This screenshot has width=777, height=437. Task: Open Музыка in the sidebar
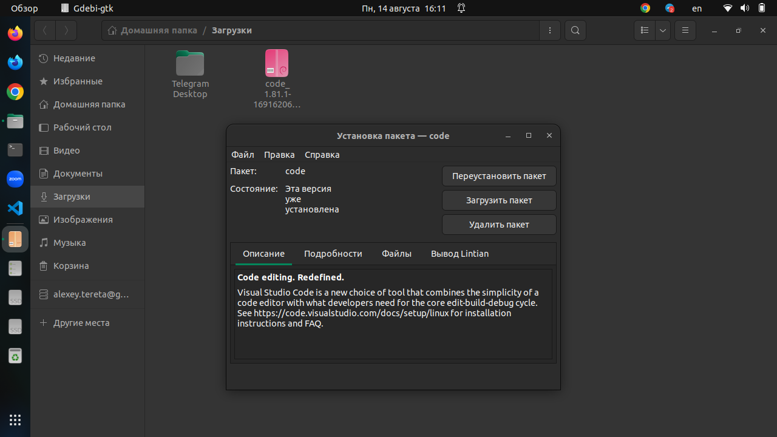[87, 243]
